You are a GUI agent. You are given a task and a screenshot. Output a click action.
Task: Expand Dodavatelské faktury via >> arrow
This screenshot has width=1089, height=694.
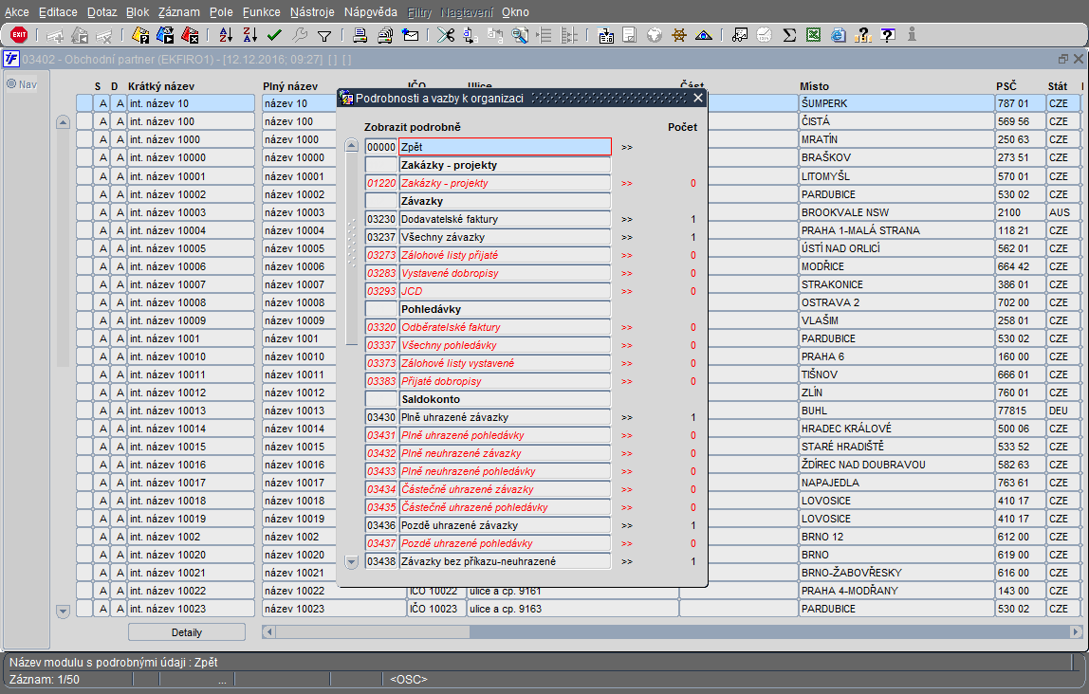click(x=627, y=219)
